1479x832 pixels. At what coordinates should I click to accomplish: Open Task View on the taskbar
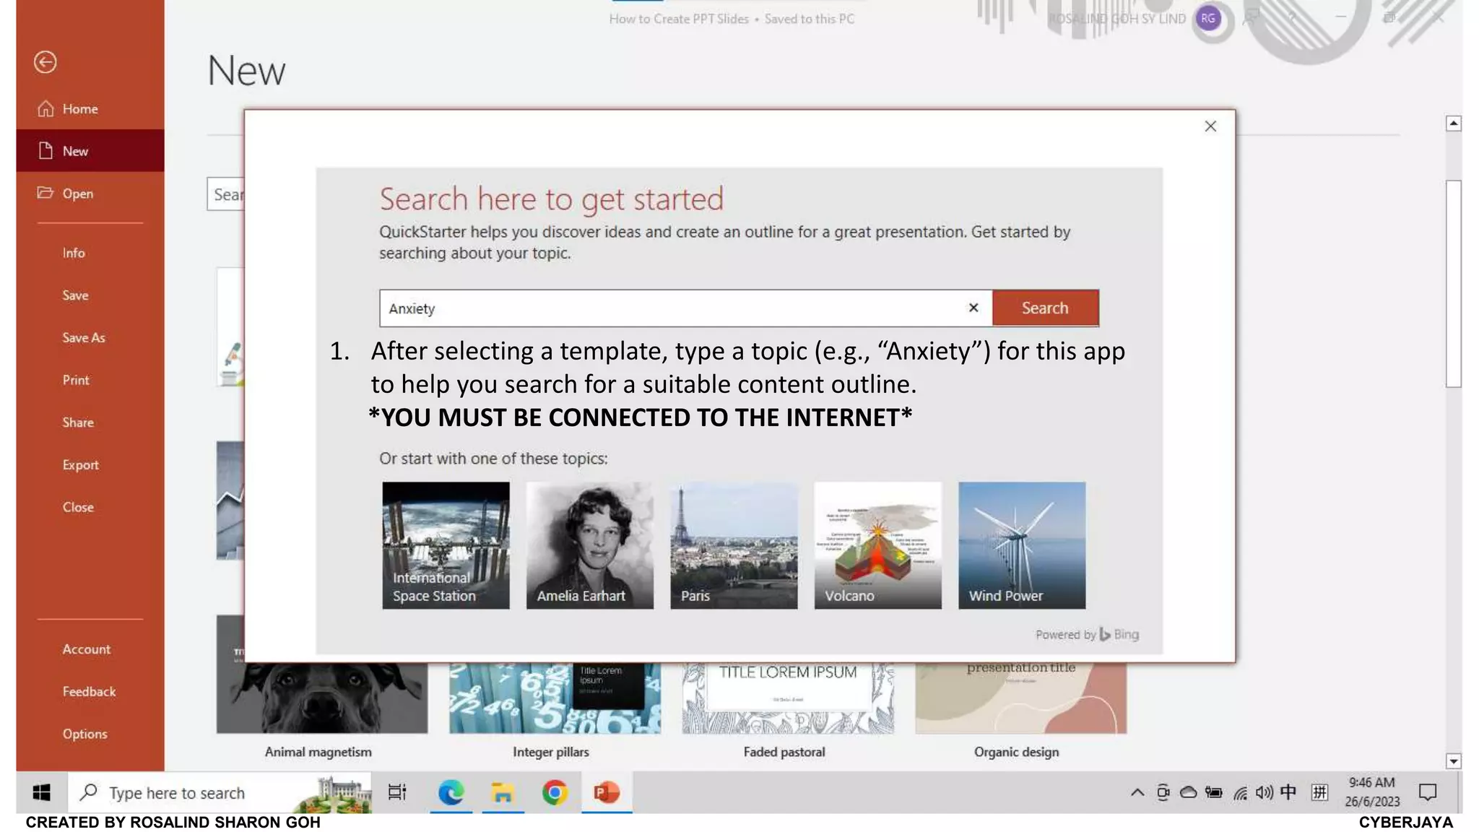397,793
